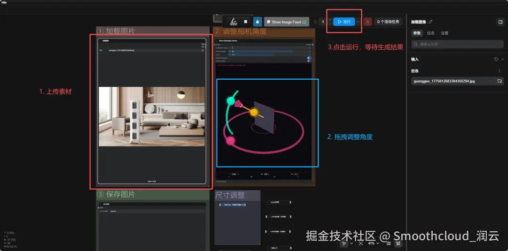508x251 pixels.
Task: Click the 尺寸调整 group title
Action: [230, 195]
